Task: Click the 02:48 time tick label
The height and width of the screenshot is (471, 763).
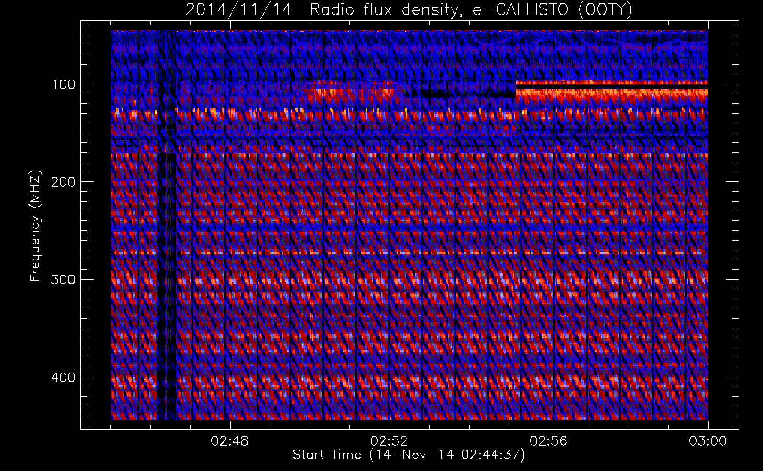Action: (230, 441)
